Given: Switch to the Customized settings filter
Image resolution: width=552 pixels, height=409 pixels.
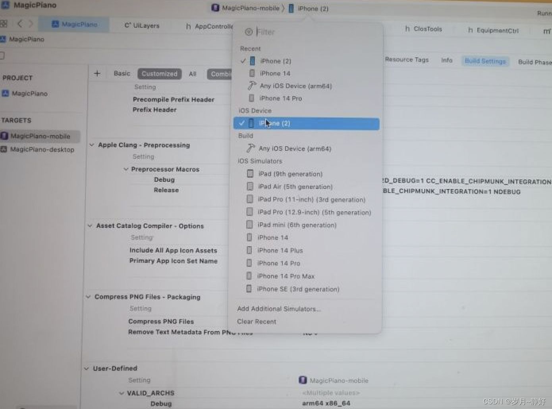Looking at the screenshot, I should click(x=160, y=74).
